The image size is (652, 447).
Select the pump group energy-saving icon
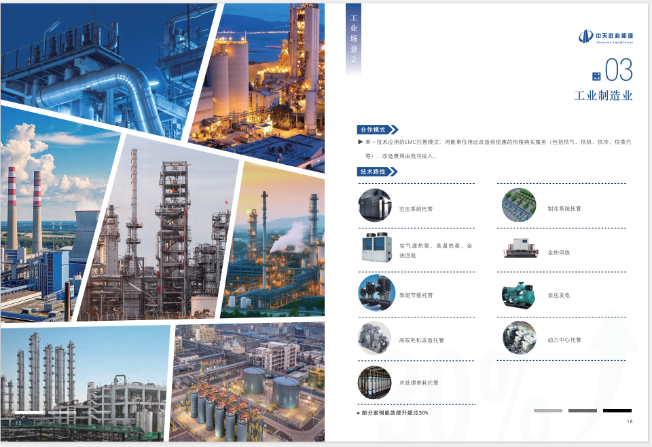click(375, 292)
